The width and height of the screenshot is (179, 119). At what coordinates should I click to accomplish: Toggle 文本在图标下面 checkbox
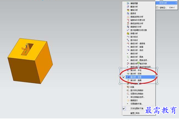point(124,108)
